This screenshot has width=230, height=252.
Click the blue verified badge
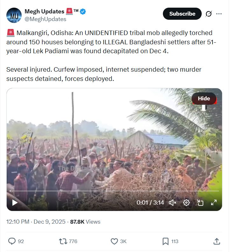[x=83, y=12]
